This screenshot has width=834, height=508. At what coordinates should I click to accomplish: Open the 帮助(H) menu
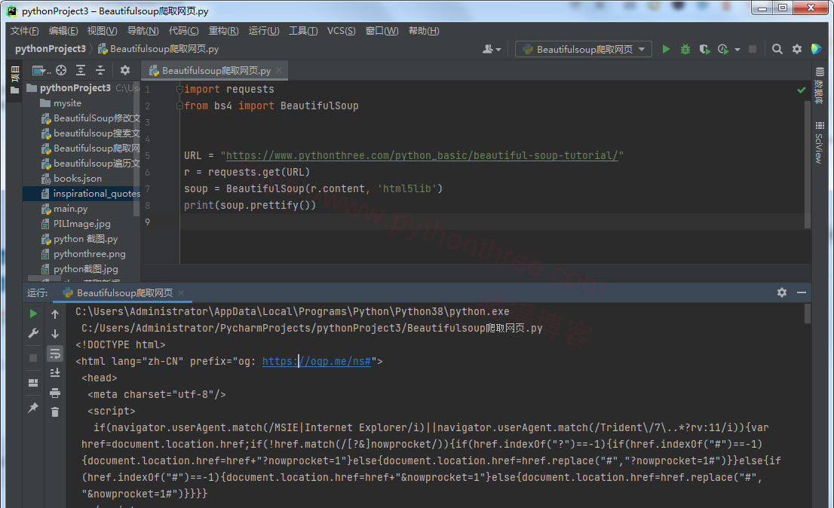tap(424, 31)
